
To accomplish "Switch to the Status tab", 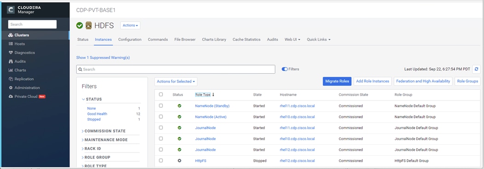I will (83, 40).
